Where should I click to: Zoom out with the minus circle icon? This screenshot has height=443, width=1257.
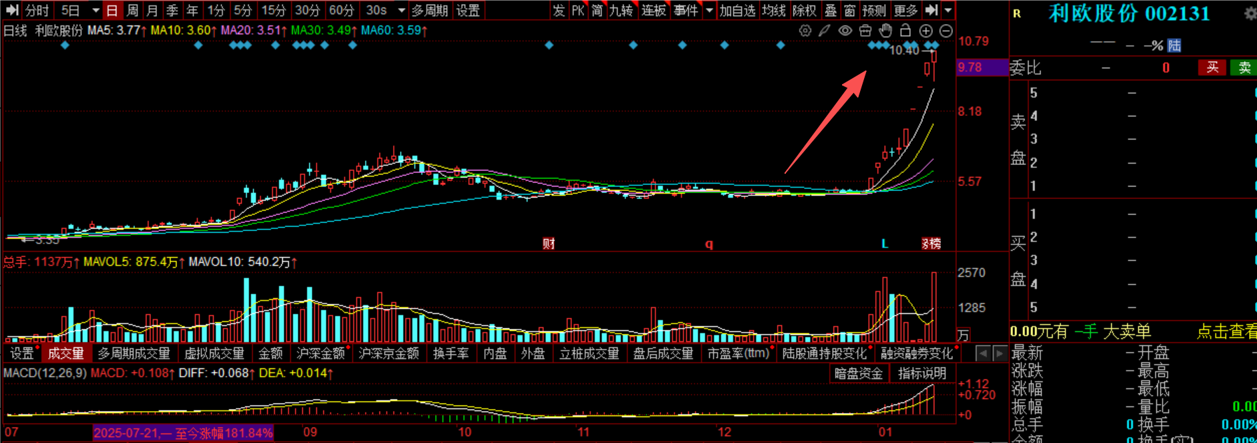pyautogui.click(x=946, y=31)
